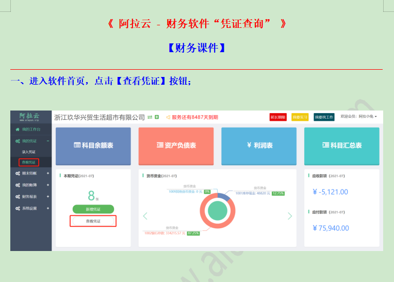This screenshot has height=282, width=394.
Task: Click the blue 【财务课件】 document subtitle
Action: [x=197, y=48]
